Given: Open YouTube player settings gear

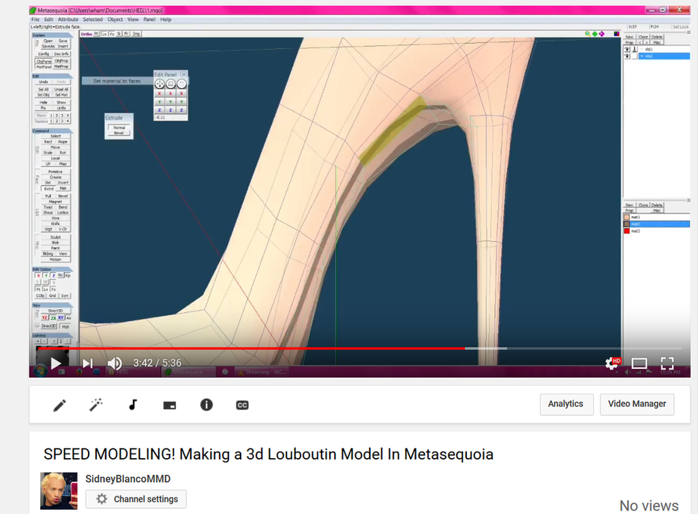Looking at the screenshot, I should click(x=611, y=363).
